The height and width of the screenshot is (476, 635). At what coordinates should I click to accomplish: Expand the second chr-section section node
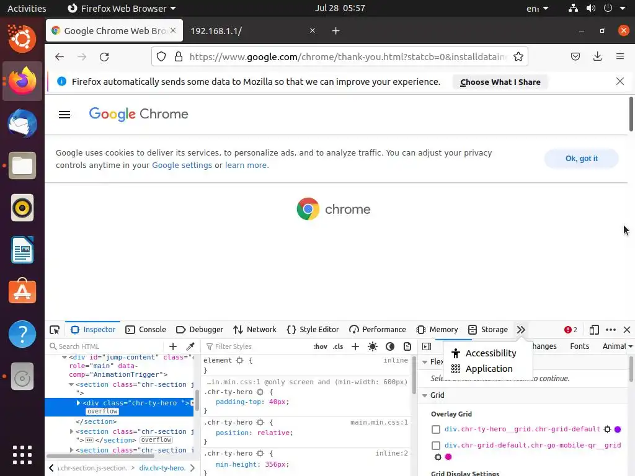tap(72, 431)
